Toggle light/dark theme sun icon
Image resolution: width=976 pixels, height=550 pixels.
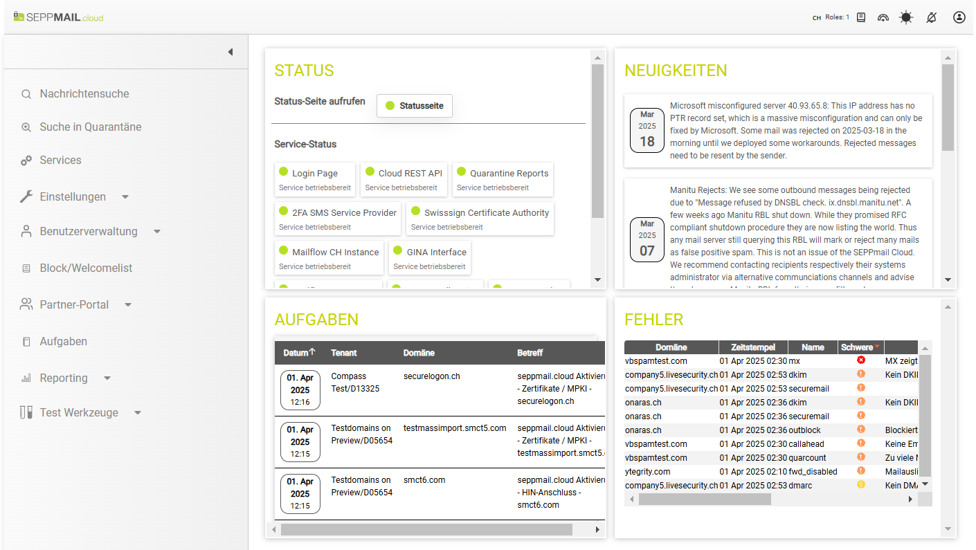[906, 17]
